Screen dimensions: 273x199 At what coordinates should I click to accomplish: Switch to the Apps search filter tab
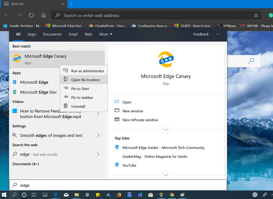point(32,34)
